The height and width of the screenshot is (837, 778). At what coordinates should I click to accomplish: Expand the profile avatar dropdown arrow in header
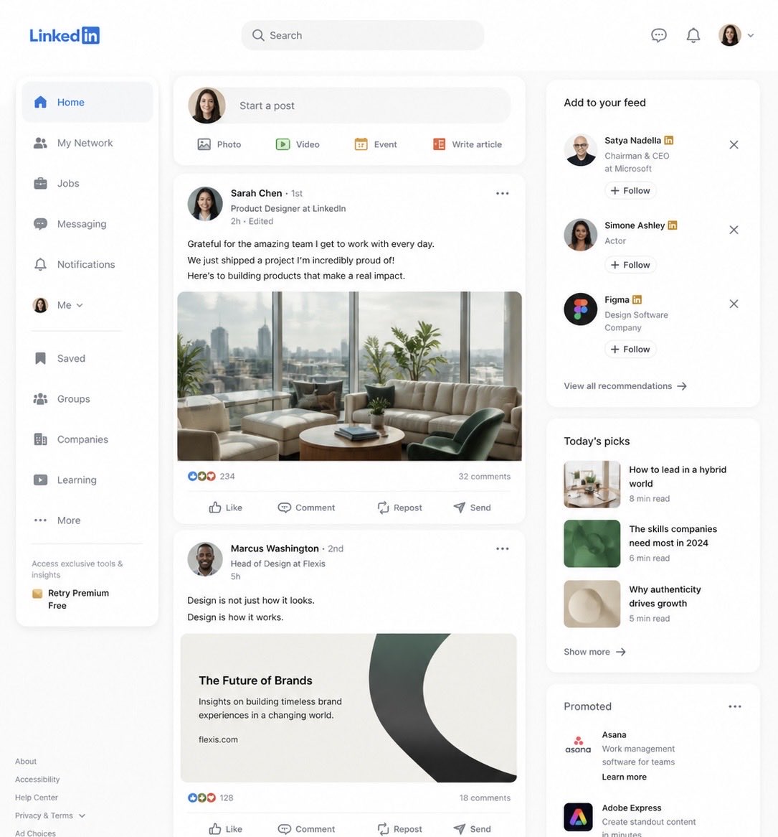[x=750, y=35]
